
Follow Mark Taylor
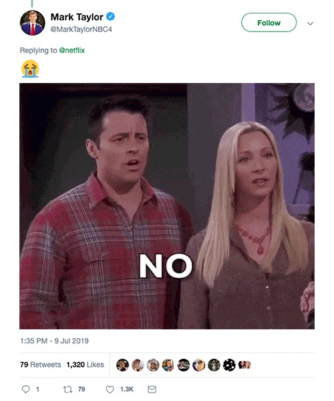coord(269,23)
